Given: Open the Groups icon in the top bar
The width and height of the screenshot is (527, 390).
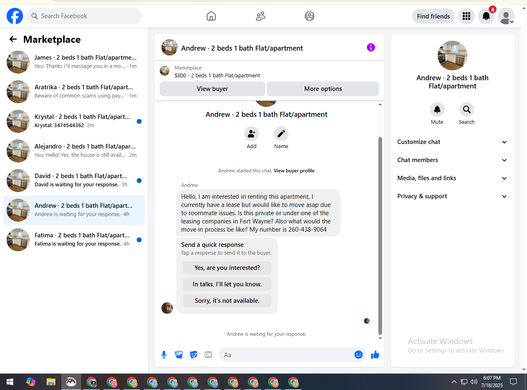Looking at the screenshot, I should click(310, 16).
